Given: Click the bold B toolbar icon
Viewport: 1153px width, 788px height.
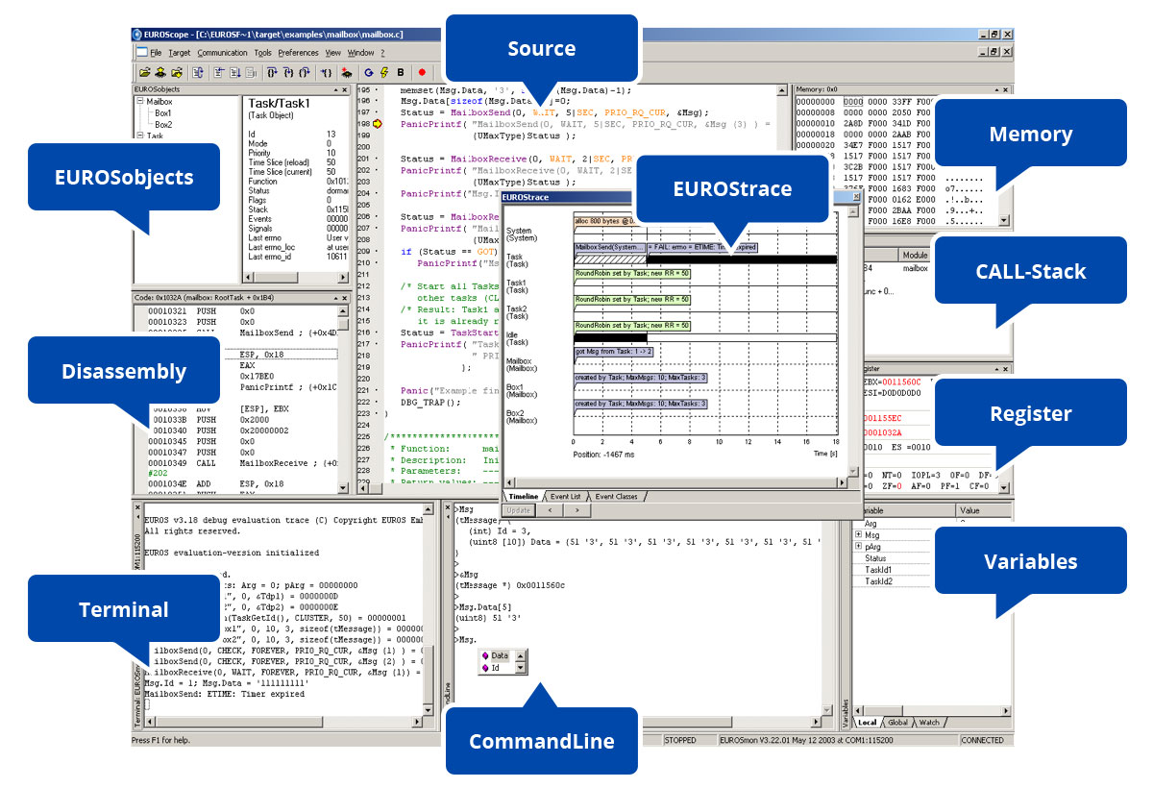Looking at the screenshot, I should coord(401,72).
